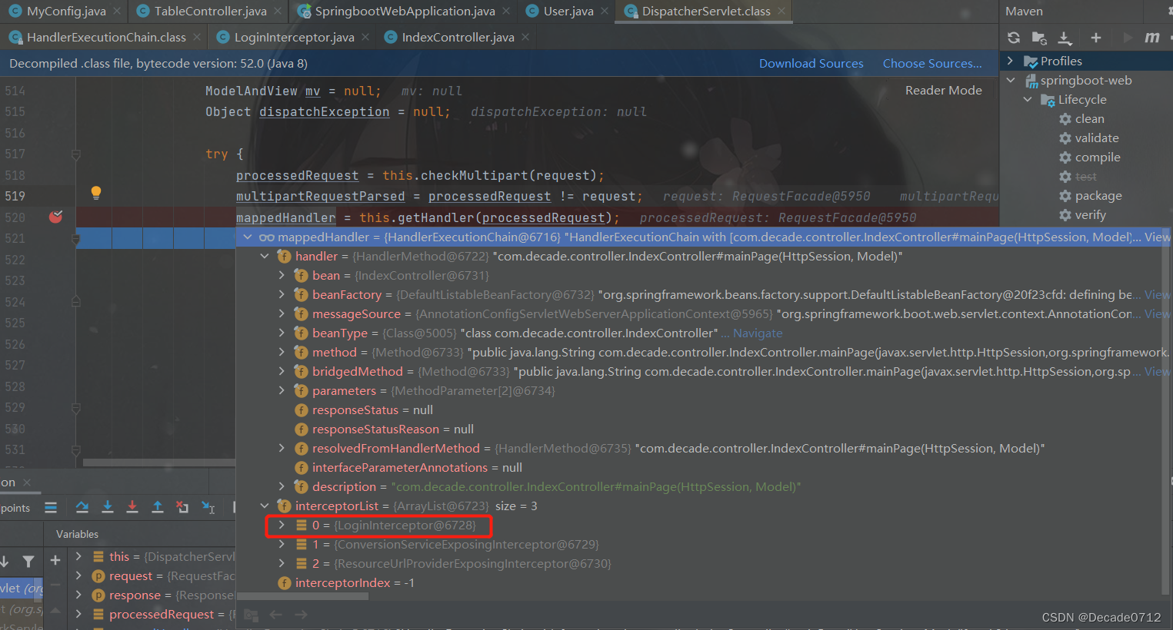Image resolution: width=1173 pixels, height=630 pixels.
Task: Execute Maven goal with the m icon
Action: point(1151,38)
